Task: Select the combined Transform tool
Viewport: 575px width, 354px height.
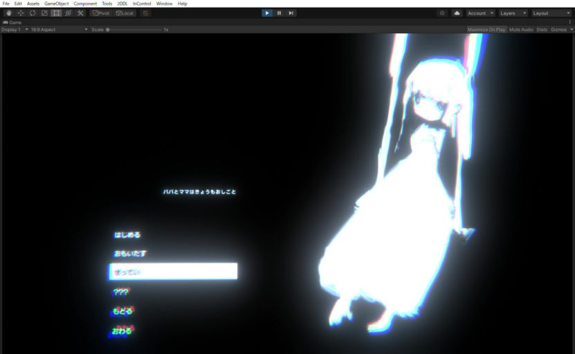Action: point(69,13)
